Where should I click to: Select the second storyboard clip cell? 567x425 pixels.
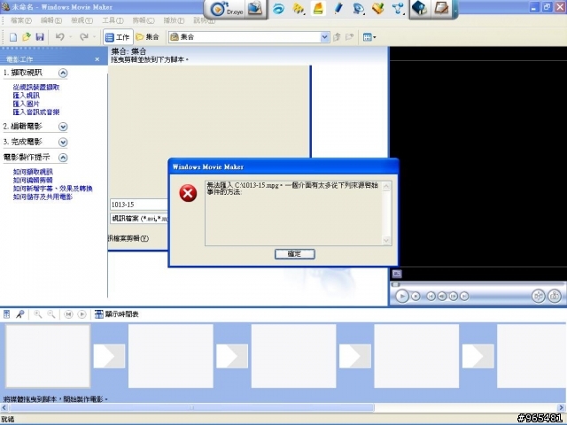pos(171,356)
